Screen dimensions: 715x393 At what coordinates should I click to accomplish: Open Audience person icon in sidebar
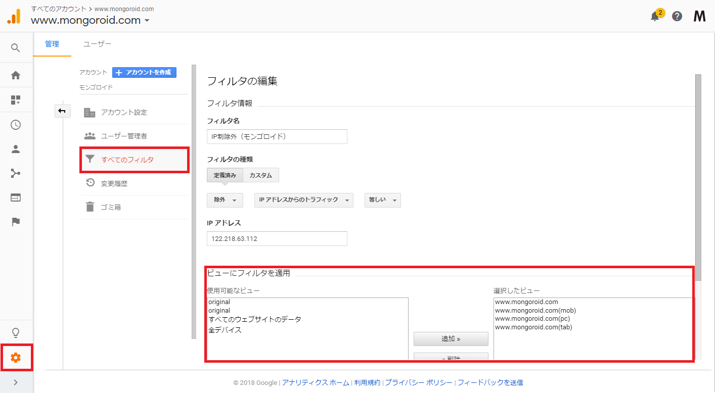16,149
